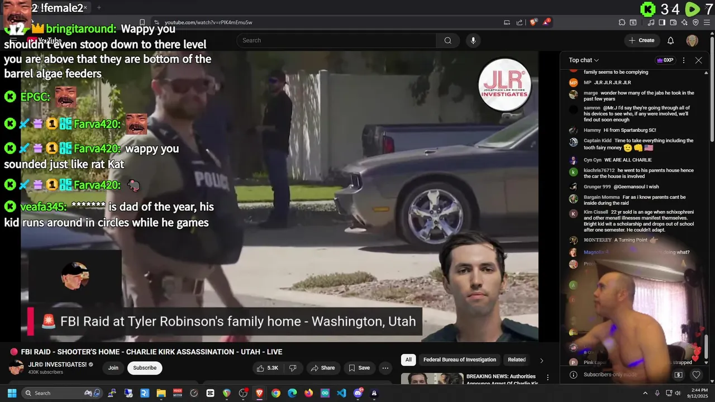Toggle the browser sidebar panel icon
715x402 pixels.
coord(662,22)
